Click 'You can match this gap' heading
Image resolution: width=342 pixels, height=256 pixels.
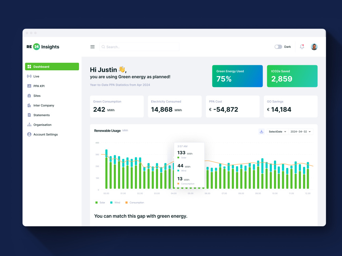141,216
